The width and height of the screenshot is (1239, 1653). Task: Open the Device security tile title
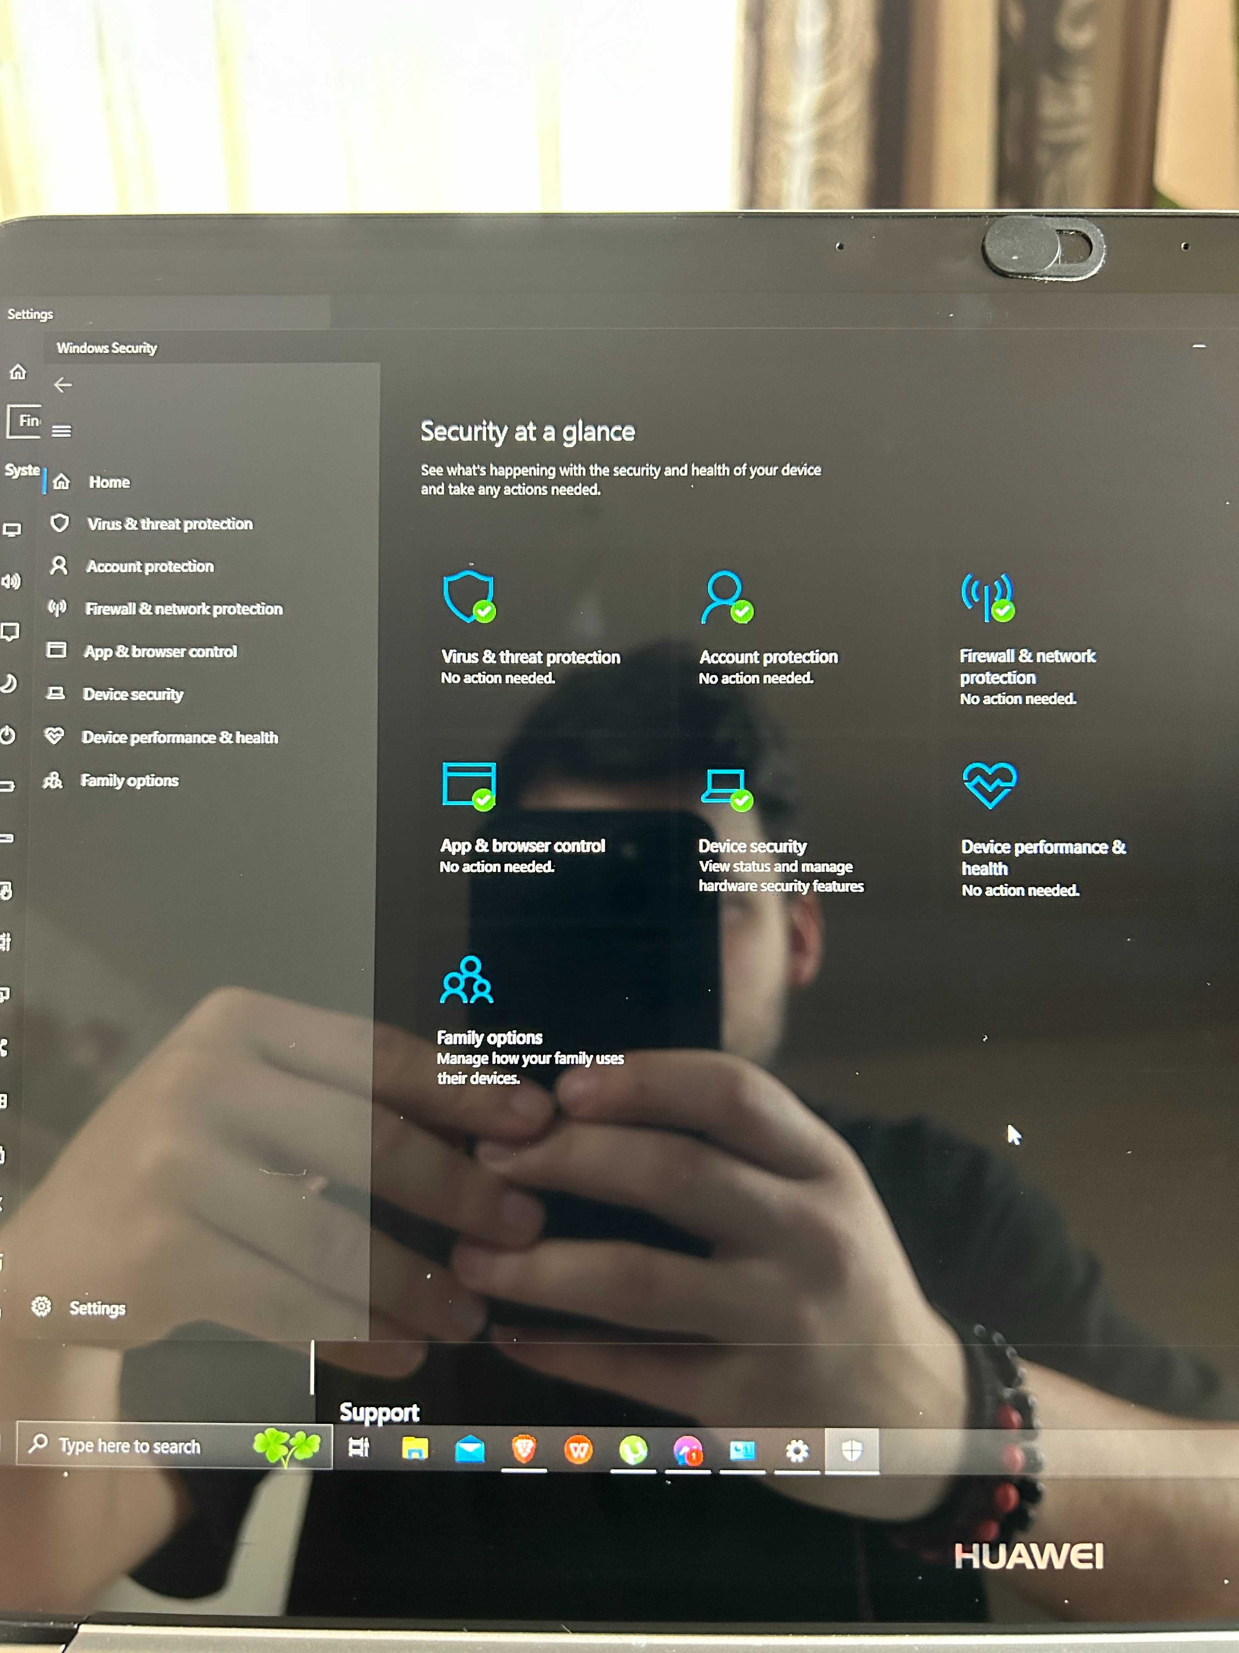click(x=753, y=847)
